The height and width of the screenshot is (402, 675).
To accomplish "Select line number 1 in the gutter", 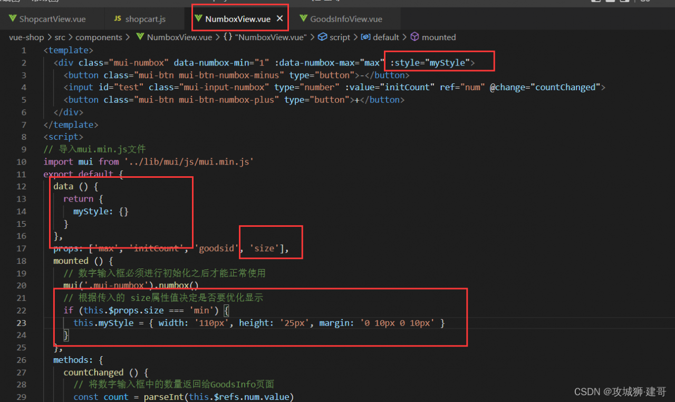I will 23,50.
